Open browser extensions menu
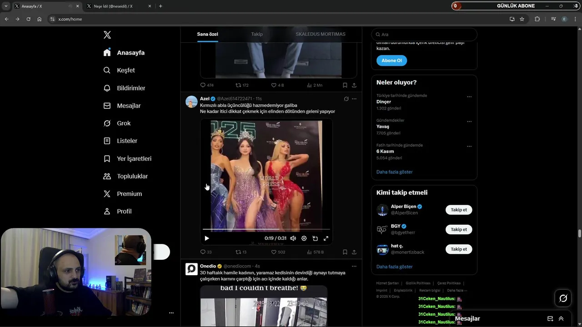 point(537,19)
